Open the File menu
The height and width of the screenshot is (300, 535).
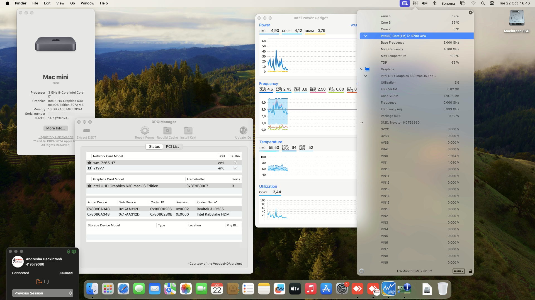click(35, 3)
